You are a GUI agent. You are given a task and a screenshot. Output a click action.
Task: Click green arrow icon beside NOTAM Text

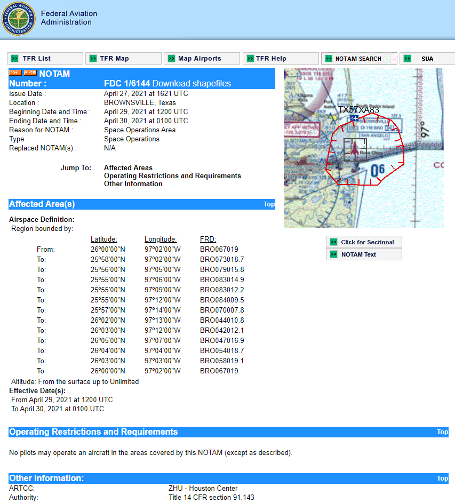[x=334, y=254]
